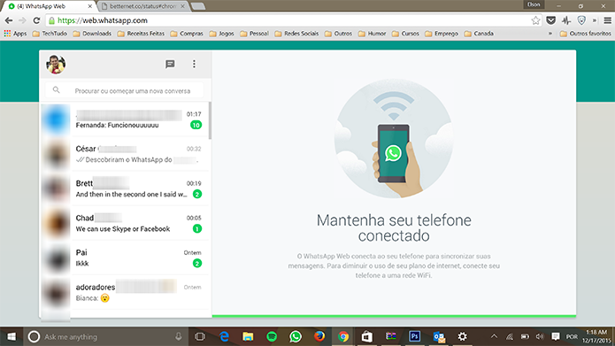Open the Chrome hamburger menu

(x=608, y=20)
